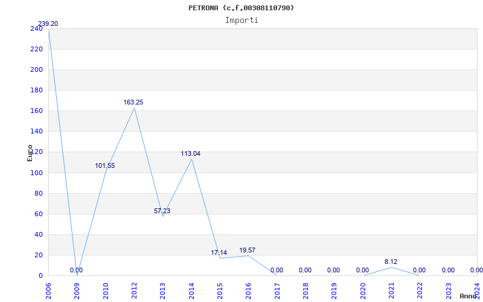Select the 2020 year label
The height and width of the screenshot is (302, 483).
click(x=363, y=291)
